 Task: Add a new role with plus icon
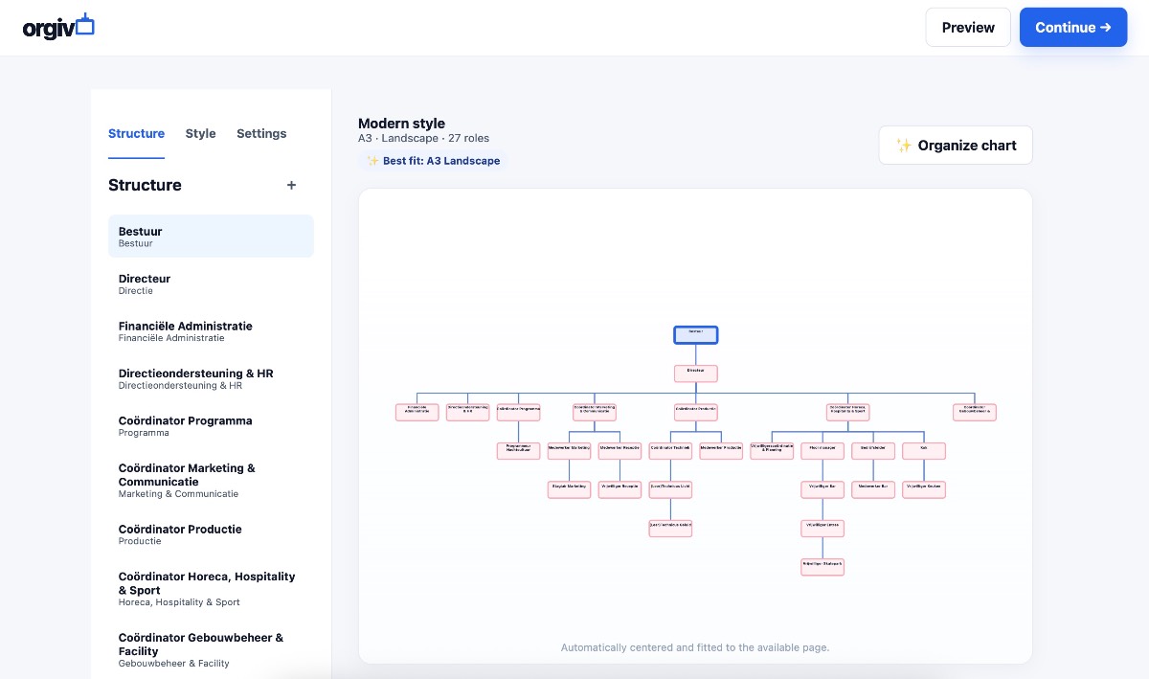tap(292, 185)
